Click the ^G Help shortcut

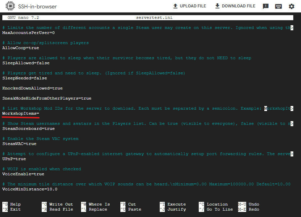(11, 204)
